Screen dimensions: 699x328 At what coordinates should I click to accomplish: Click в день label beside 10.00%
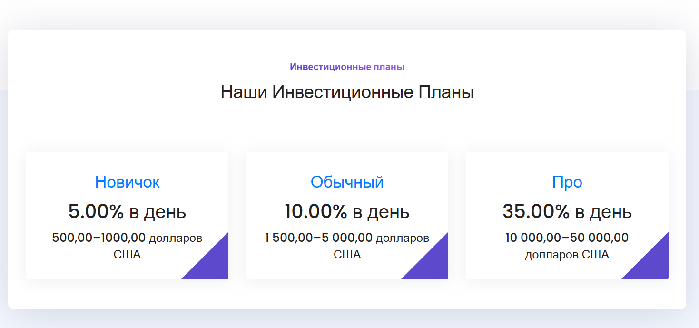tap(381, 212)
